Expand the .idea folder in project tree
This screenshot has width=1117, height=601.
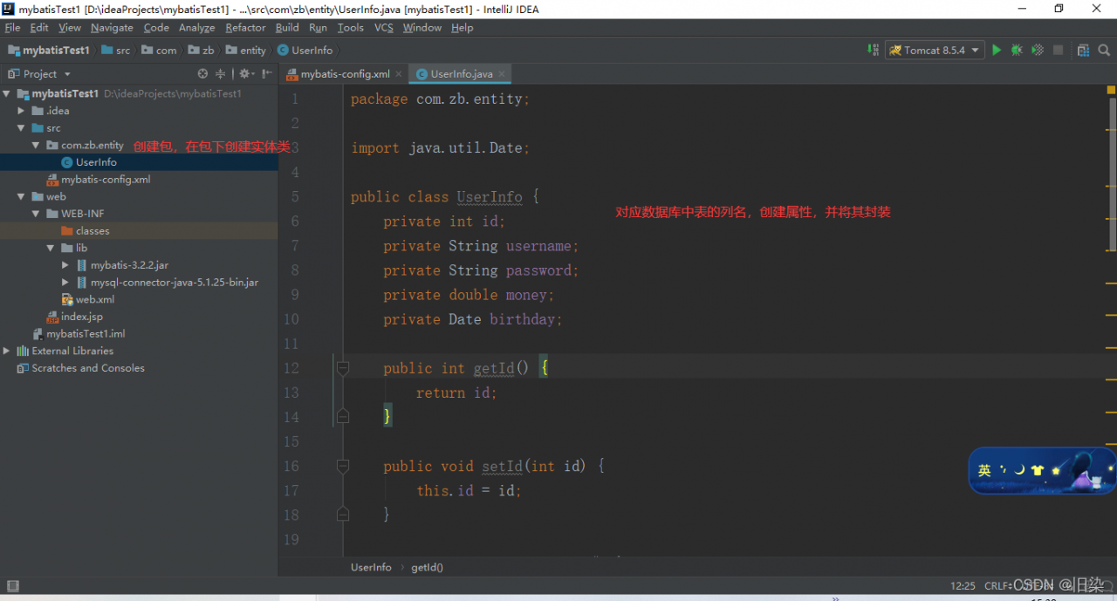click(22, 111)
